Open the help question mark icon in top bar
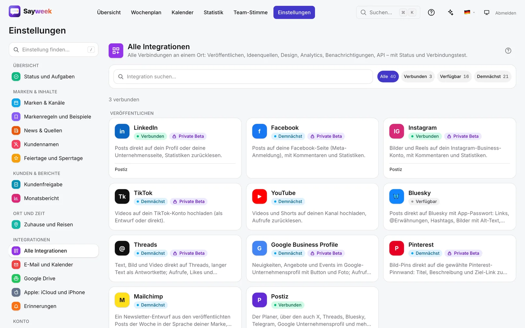 431,12
